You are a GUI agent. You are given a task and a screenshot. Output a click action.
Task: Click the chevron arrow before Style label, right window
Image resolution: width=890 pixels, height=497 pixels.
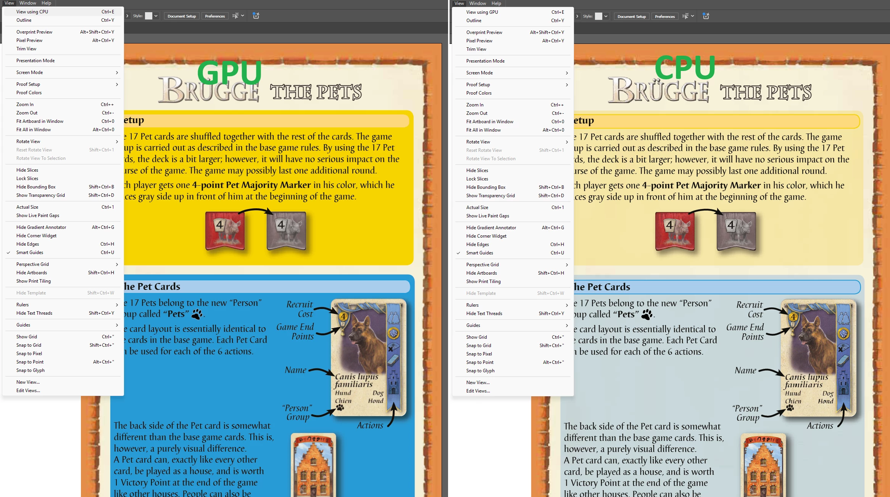pyautogui.click(x=577, y=16)
